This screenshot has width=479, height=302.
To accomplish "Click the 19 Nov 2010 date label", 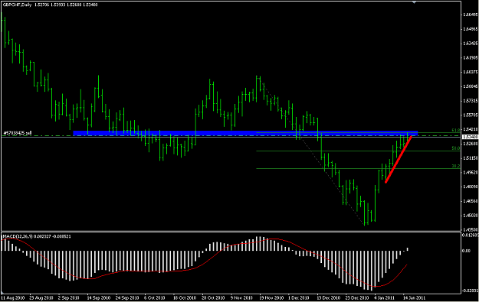I will [271, 297].
